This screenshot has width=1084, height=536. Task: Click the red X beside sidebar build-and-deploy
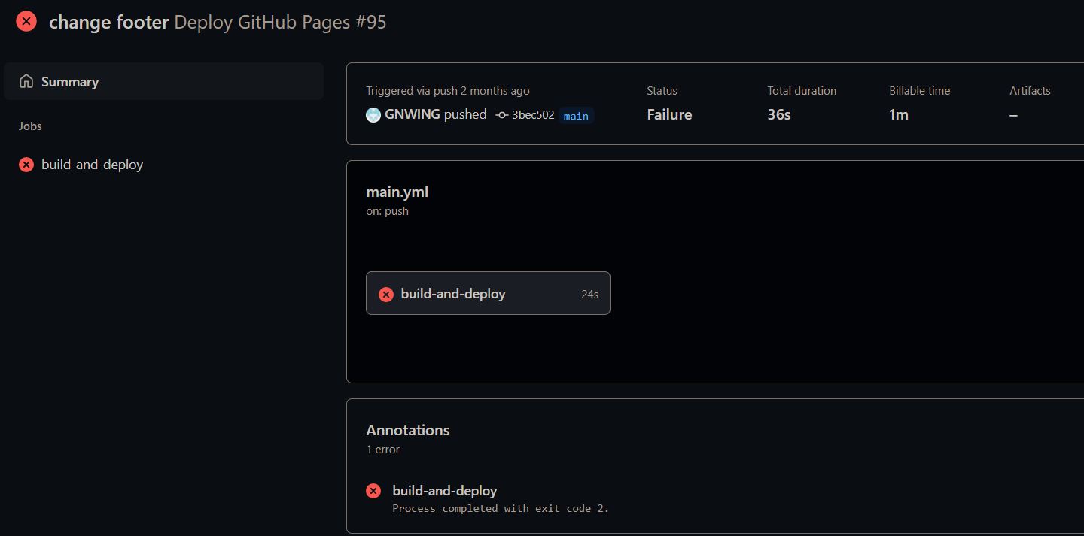26,165
